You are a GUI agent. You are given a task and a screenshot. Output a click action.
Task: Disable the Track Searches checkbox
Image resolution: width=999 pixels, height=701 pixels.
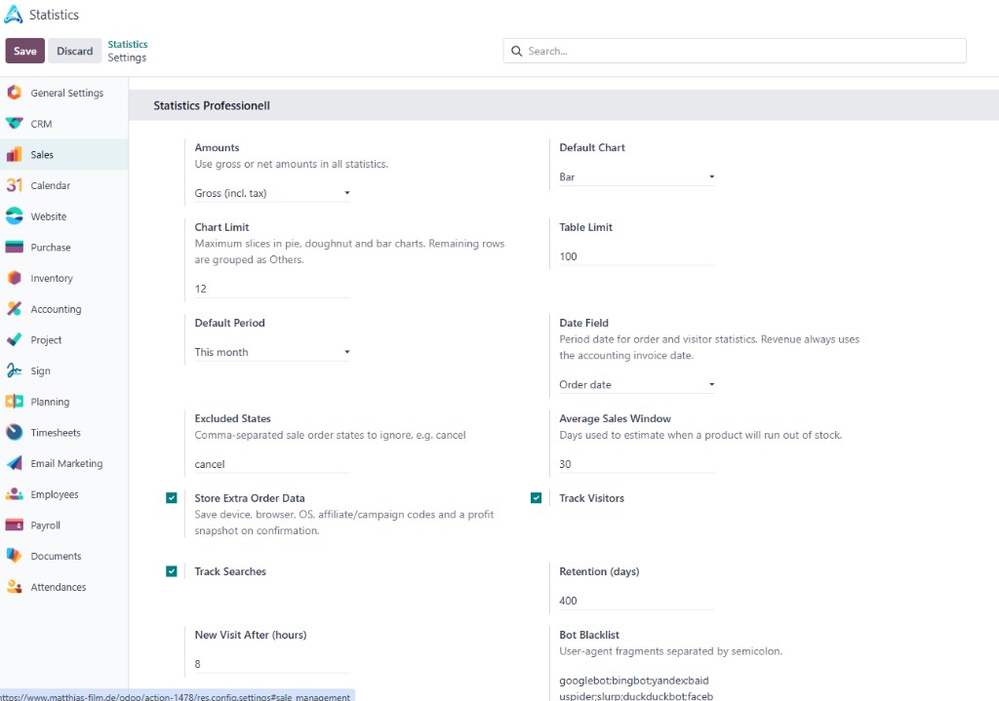(x=172, y=571)
